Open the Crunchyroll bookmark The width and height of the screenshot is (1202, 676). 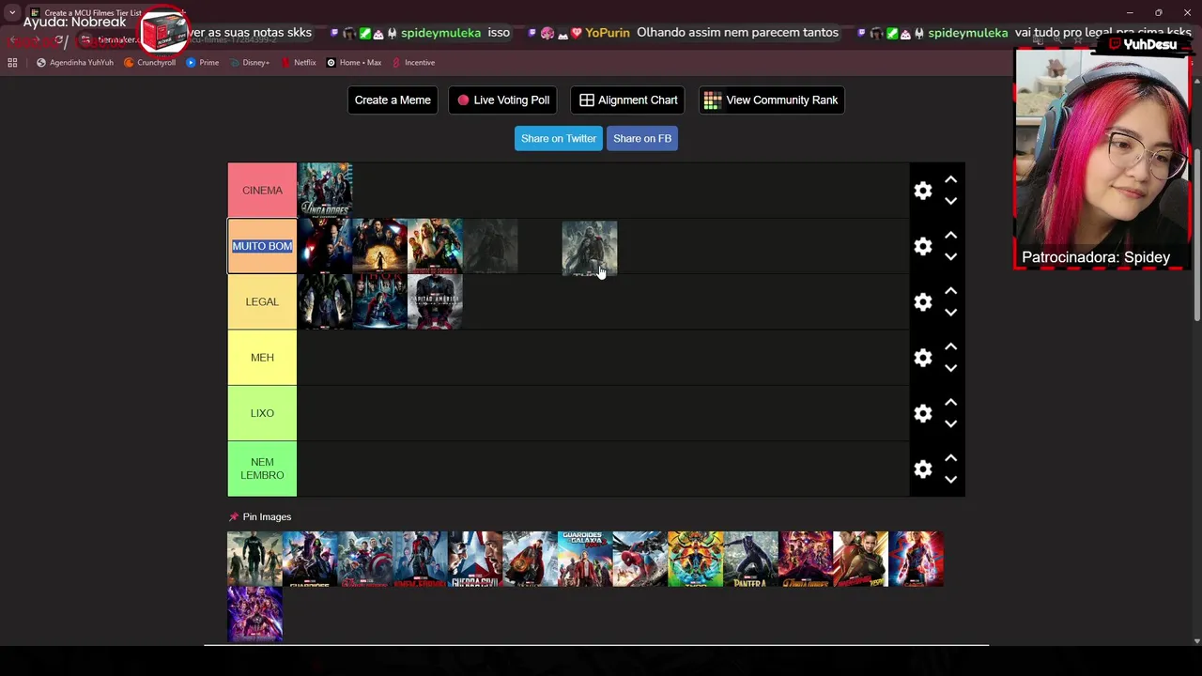[149, 63]
